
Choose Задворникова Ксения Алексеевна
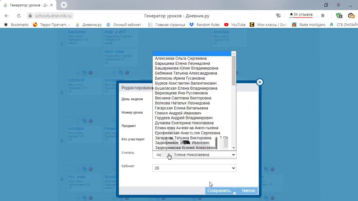pos(192,148)
